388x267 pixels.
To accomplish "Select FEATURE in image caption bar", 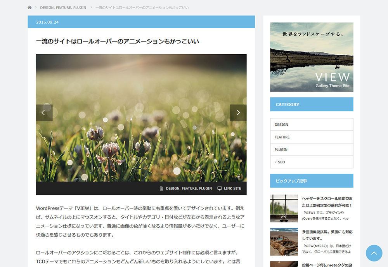I will (x=189, y=189).
